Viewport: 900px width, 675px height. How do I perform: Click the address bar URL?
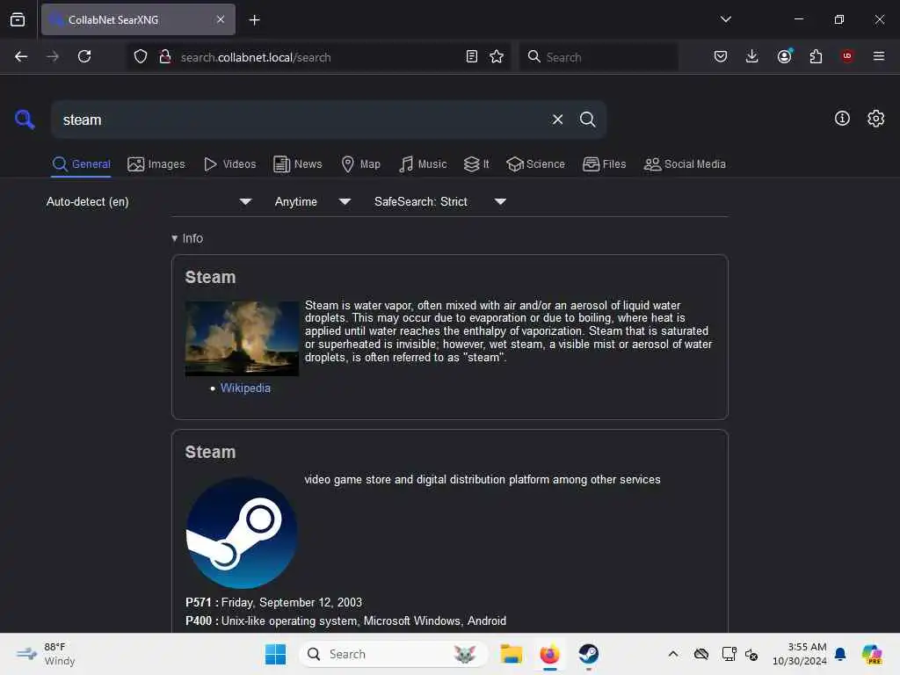(256, 57)
